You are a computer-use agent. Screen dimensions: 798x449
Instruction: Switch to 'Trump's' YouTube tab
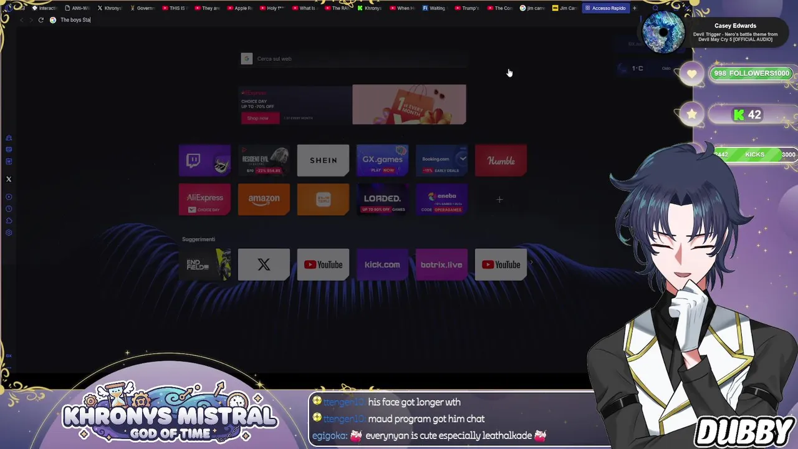(466, 8)
